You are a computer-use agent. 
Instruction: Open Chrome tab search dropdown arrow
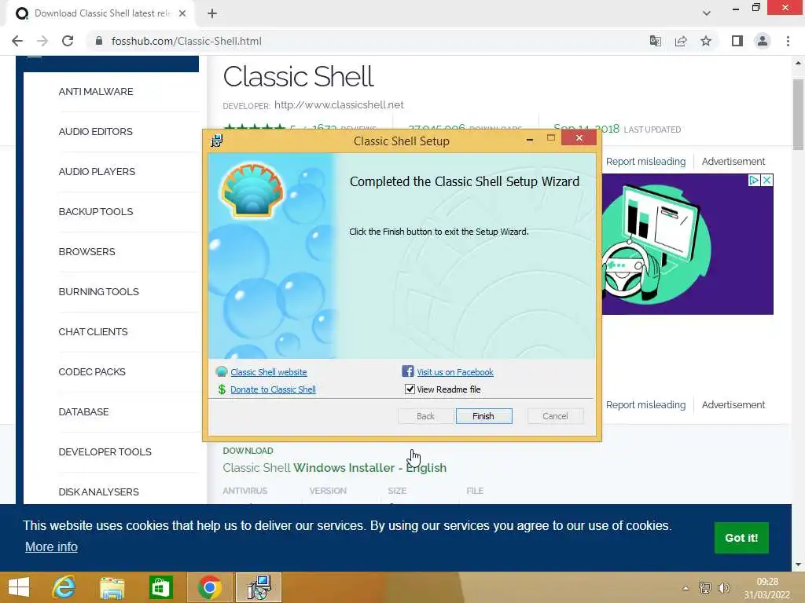[707, 13]
